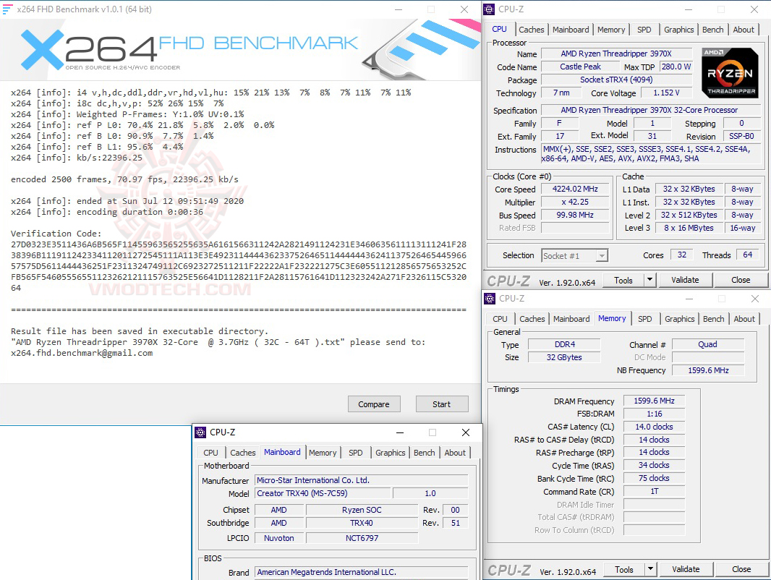
Task: Switch to CPU tab in the Memory CPU-Z window
Action: [x=500, y=319]
